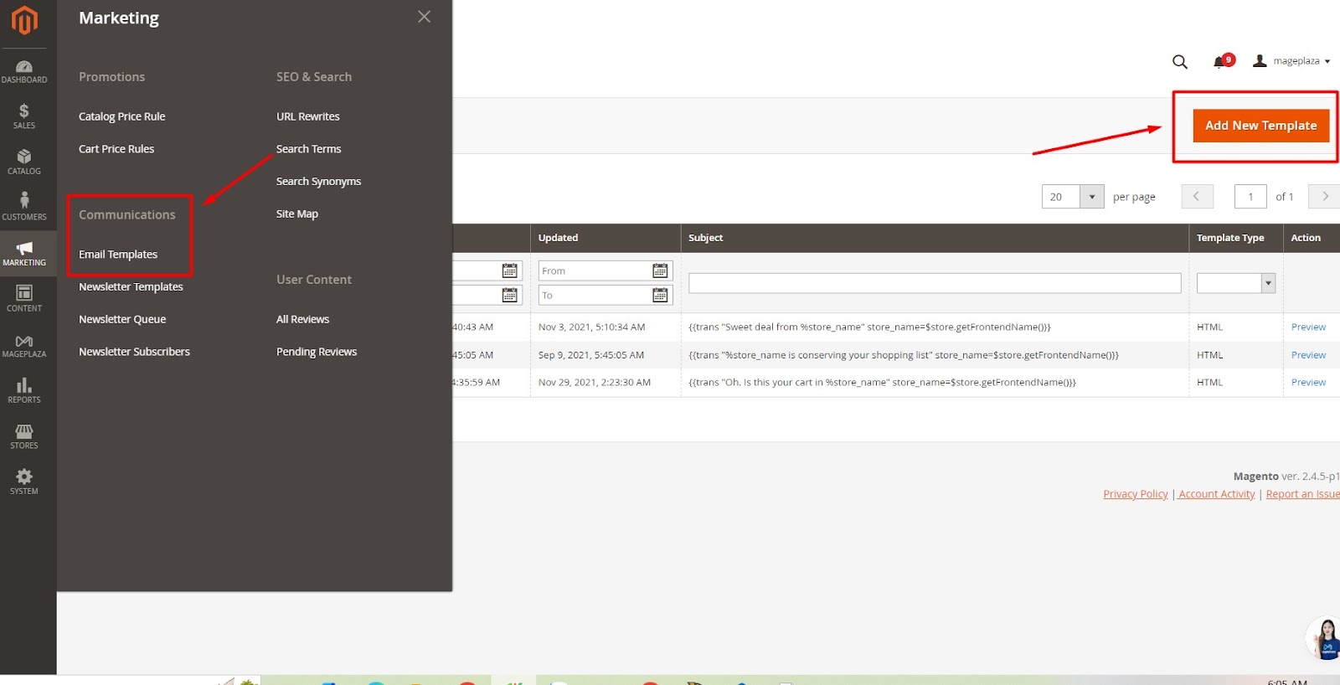Select the Nov 3, 2021 updated cell
The height and width of the screenshot is (685, 1340).
tap(606, 327)
